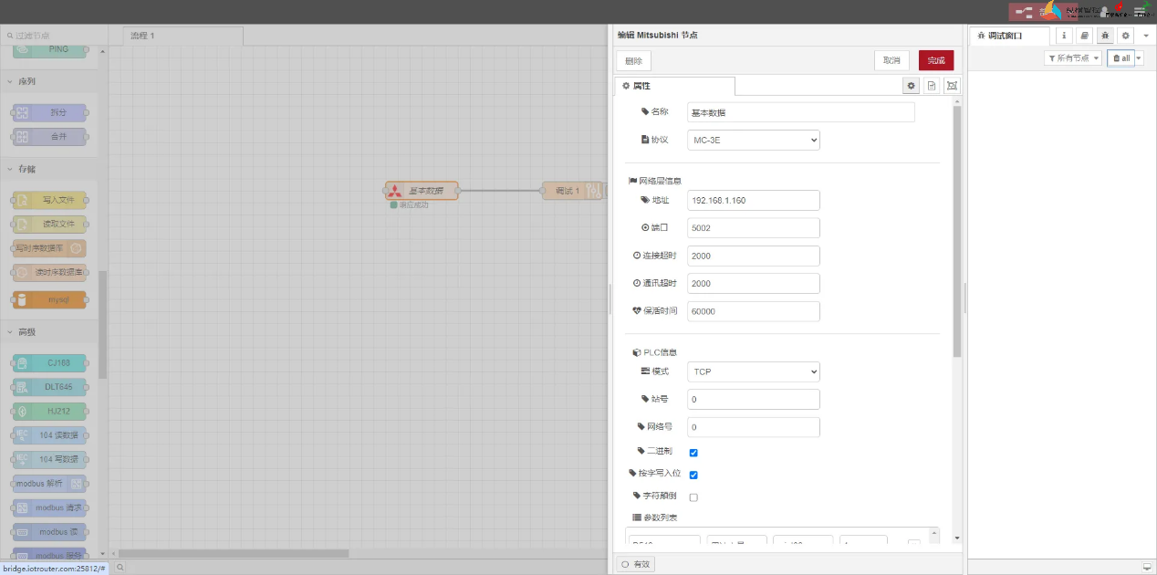Open the help book icon in sidebar
Screen dimensions: 1157x575
(1084, 36)
